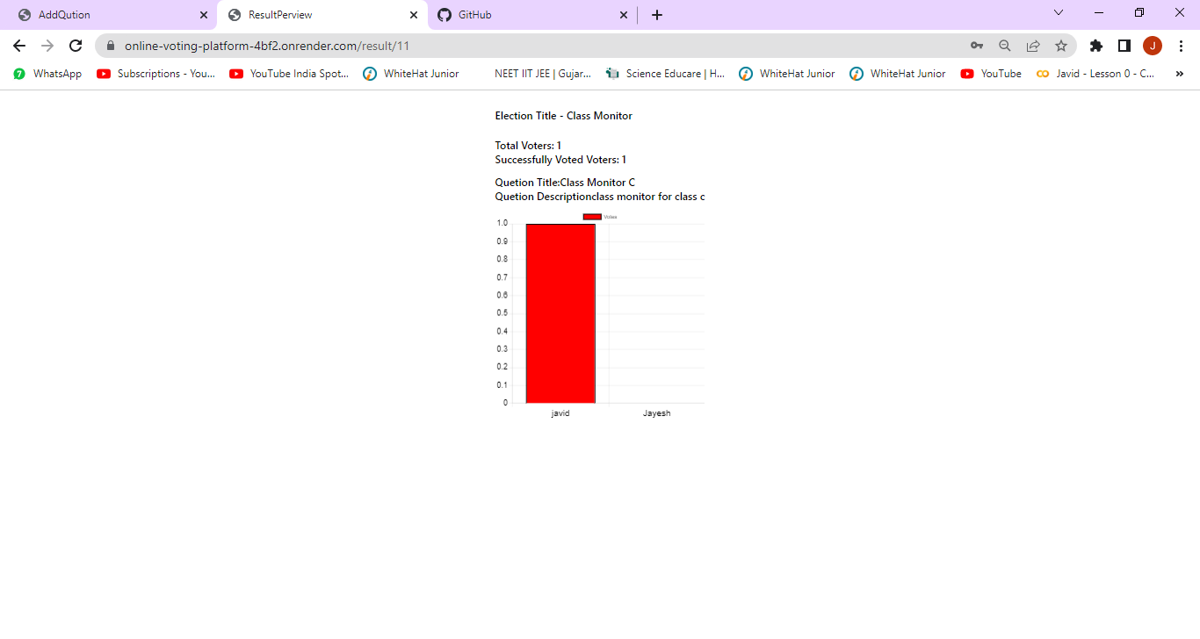1200x639 pixels.
Task: Show more bookmarks with double chevron
Action: click(1180, 74)
